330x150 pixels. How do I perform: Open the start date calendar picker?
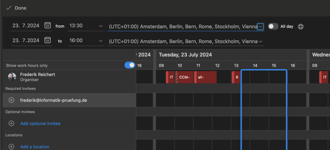pos(47,26)
